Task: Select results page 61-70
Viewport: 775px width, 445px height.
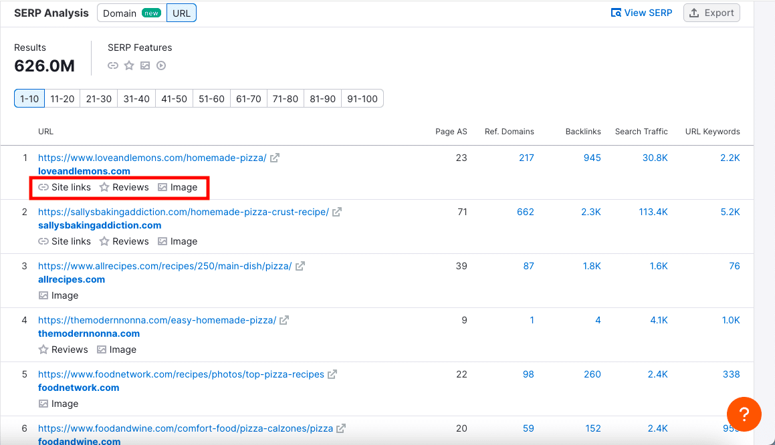Action: pyautogui.click(x=249, y=99)
